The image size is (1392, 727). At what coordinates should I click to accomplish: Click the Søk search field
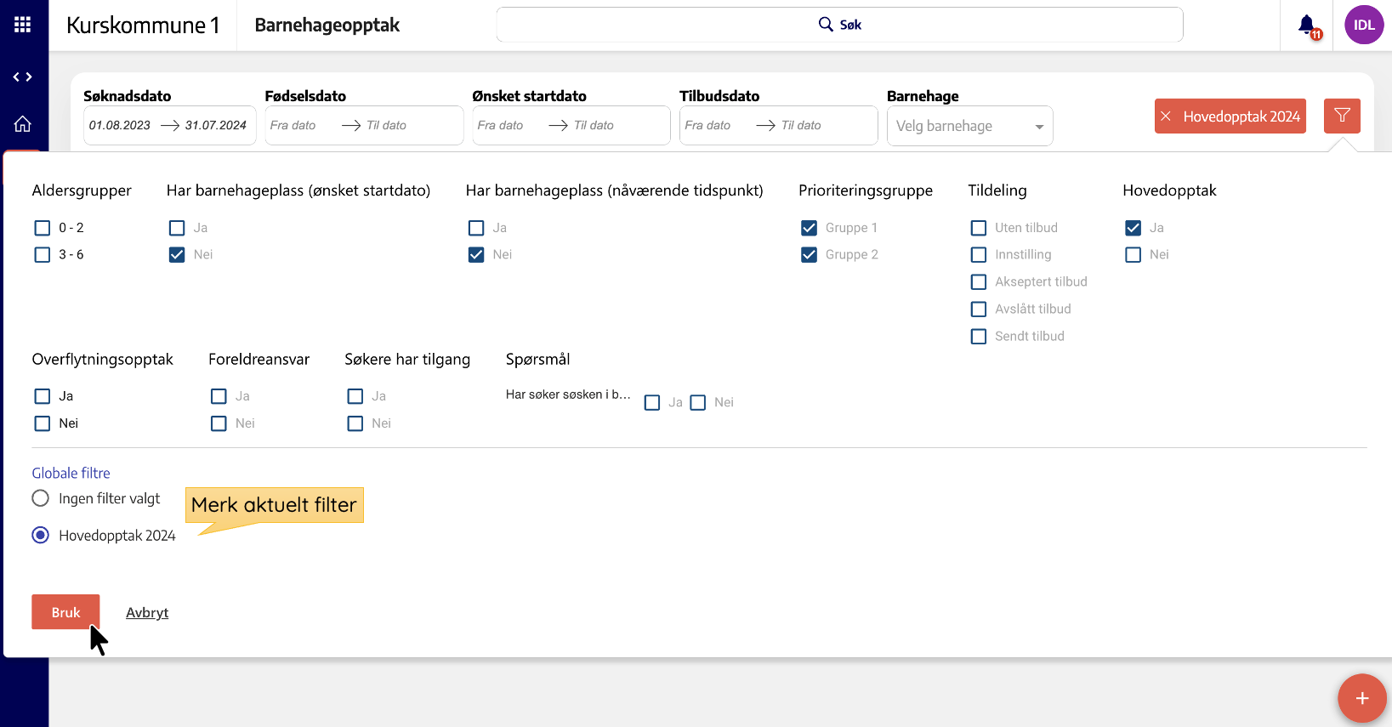[839, 25]
